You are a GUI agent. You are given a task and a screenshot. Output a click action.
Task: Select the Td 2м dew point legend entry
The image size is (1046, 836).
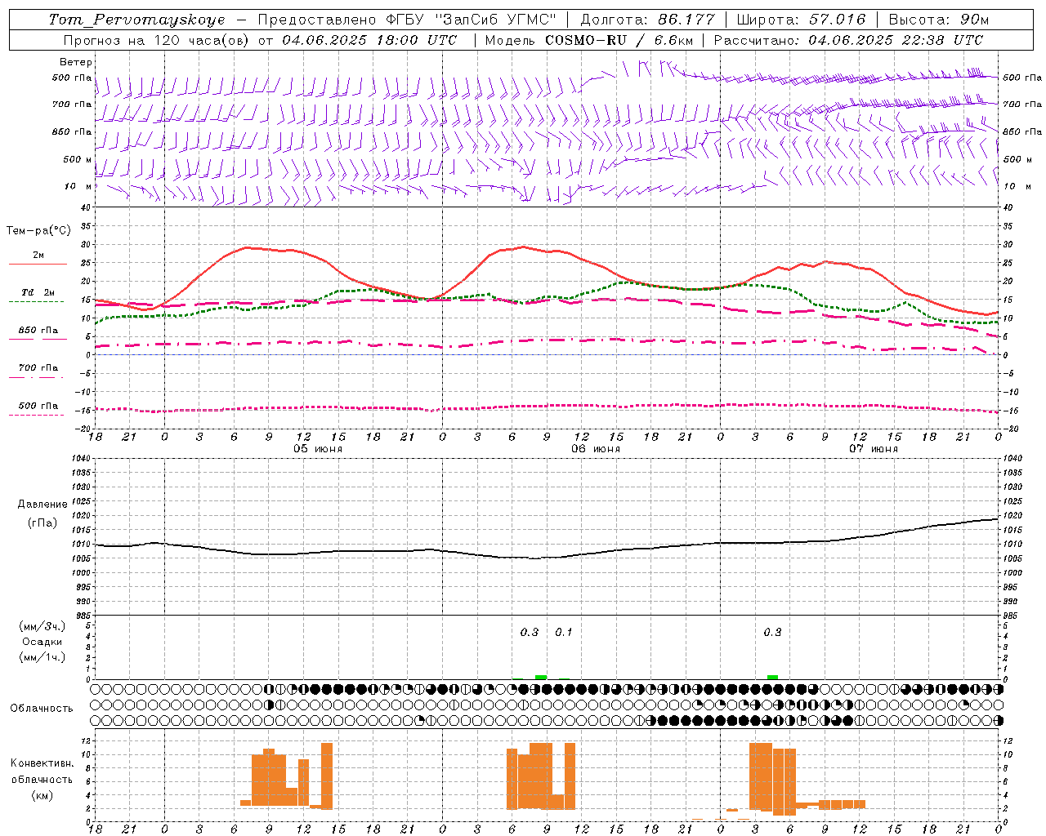tap(38, 292)
